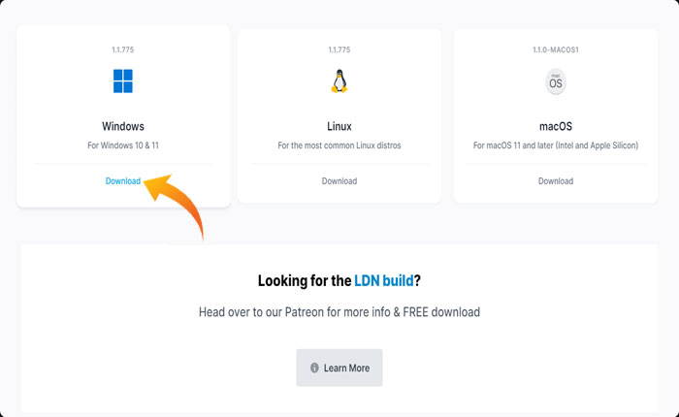Image resolution: width=679 pixels, height=417 pixels.
Task: Click the 'Head over to our Patreon' text
Action: (339, 312)
